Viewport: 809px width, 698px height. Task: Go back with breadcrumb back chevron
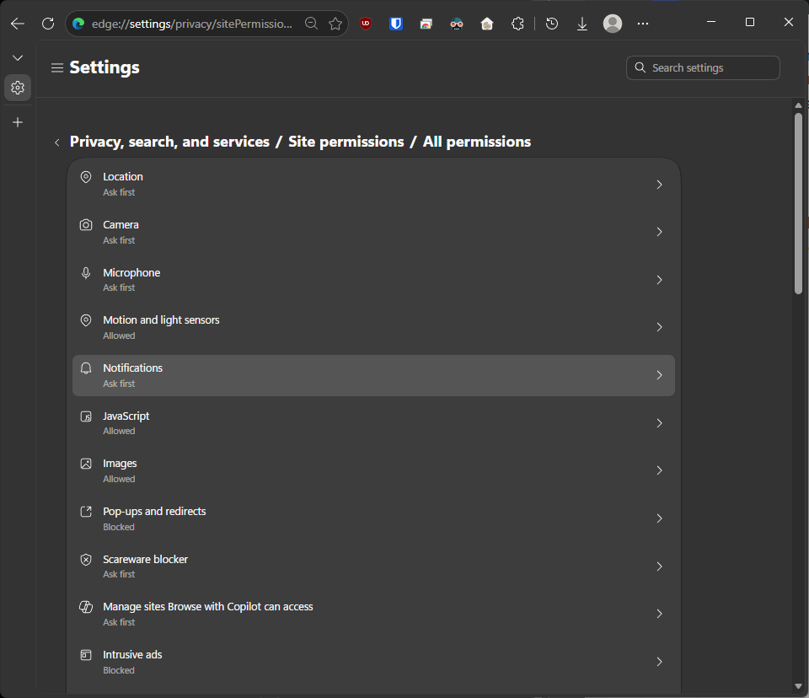(x=56, y=142)
